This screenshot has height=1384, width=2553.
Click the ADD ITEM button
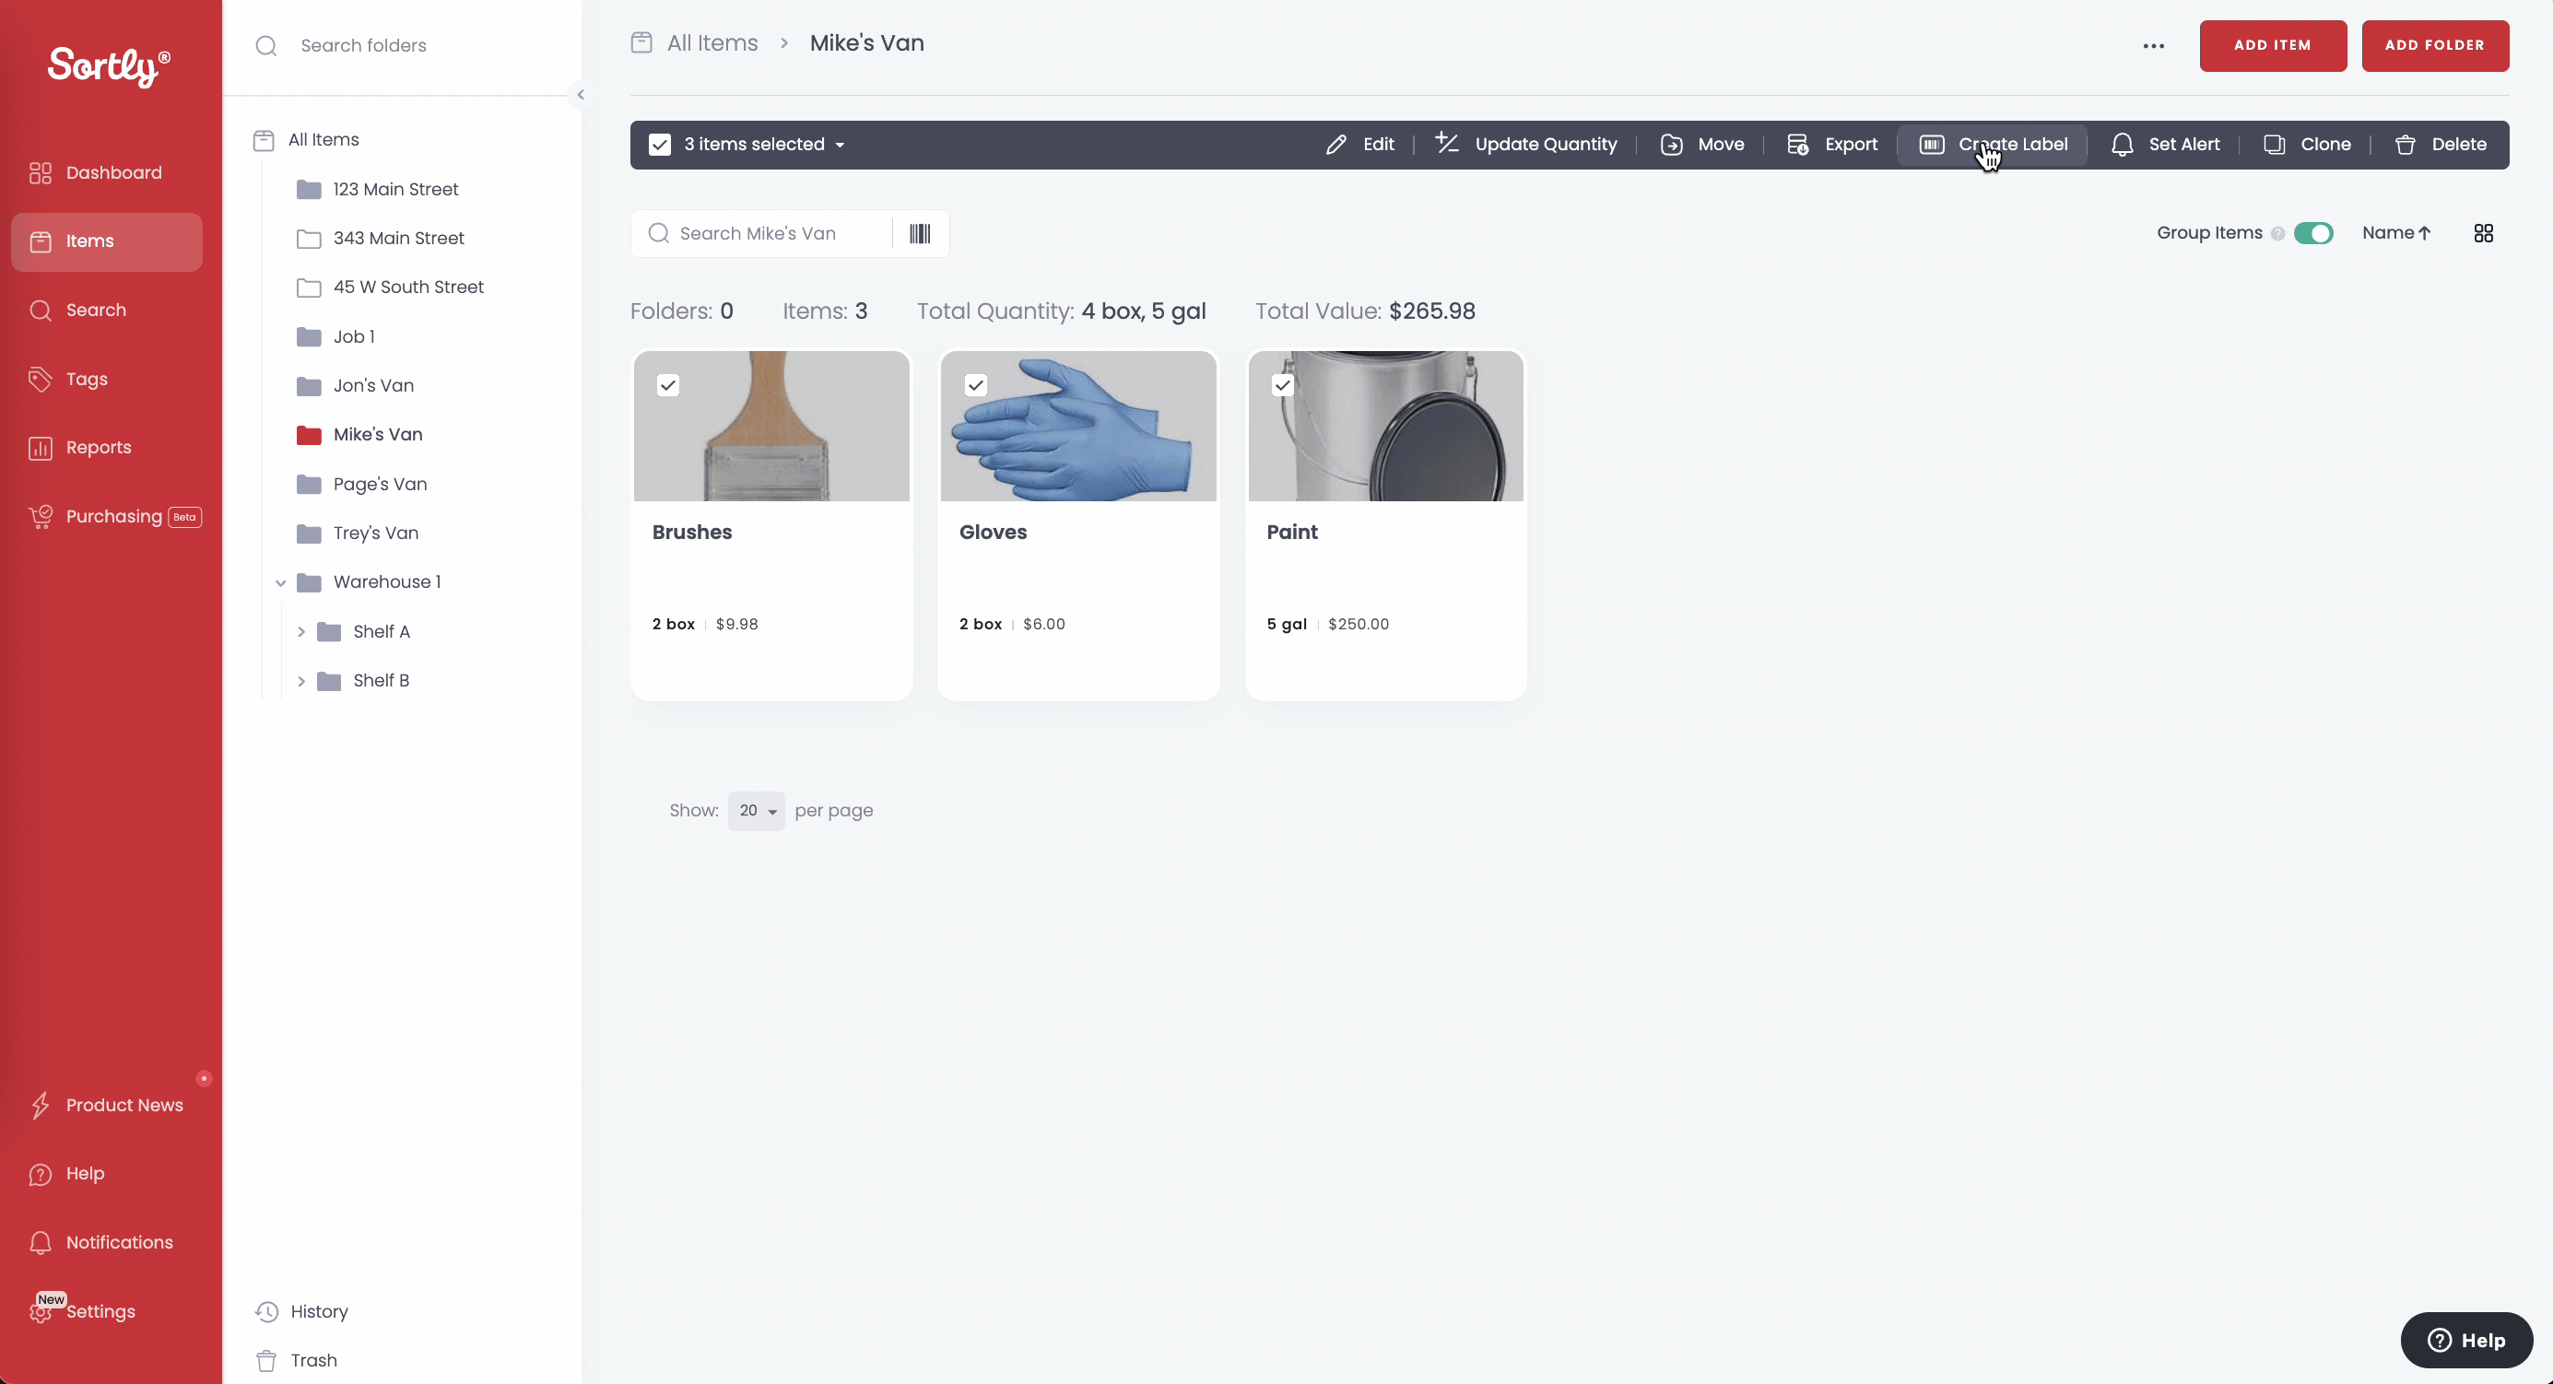coord(2272,45)
